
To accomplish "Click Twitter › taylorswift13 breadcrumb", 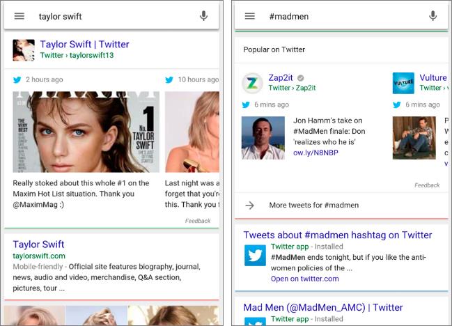I will [x=77, y=55].
